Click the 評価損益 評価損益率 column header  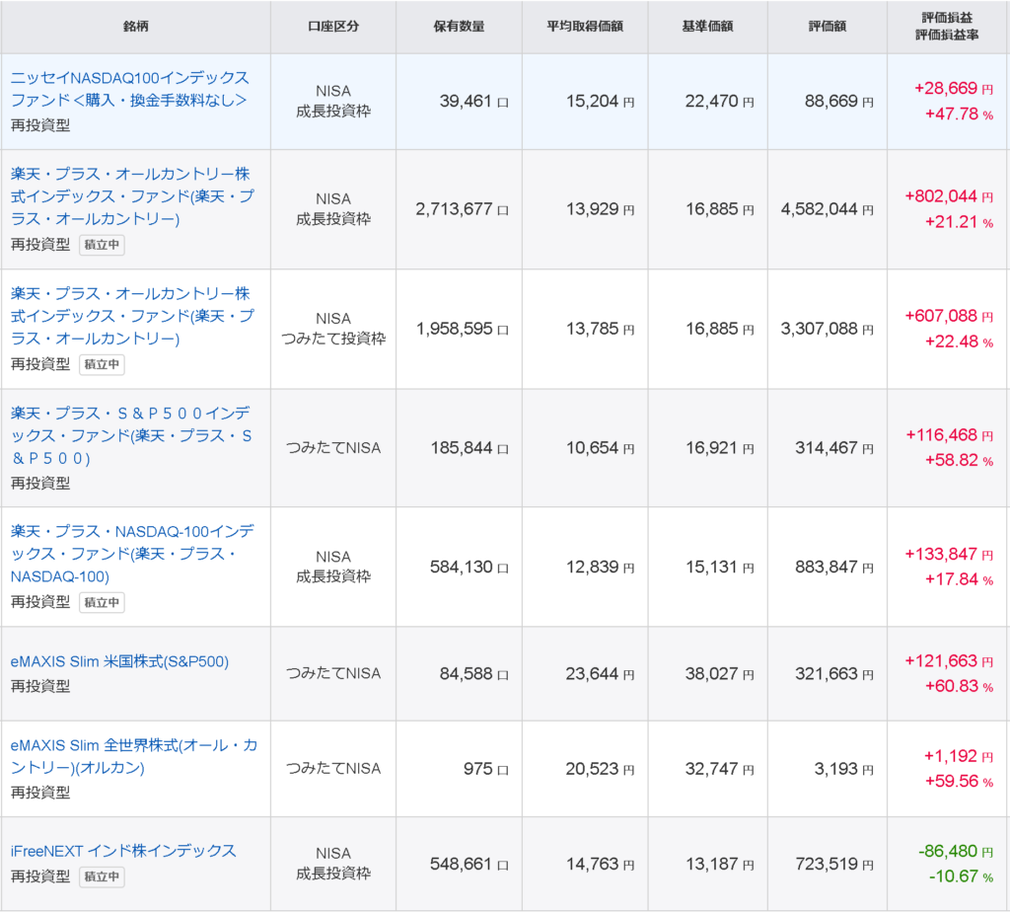tap(946, 27)
